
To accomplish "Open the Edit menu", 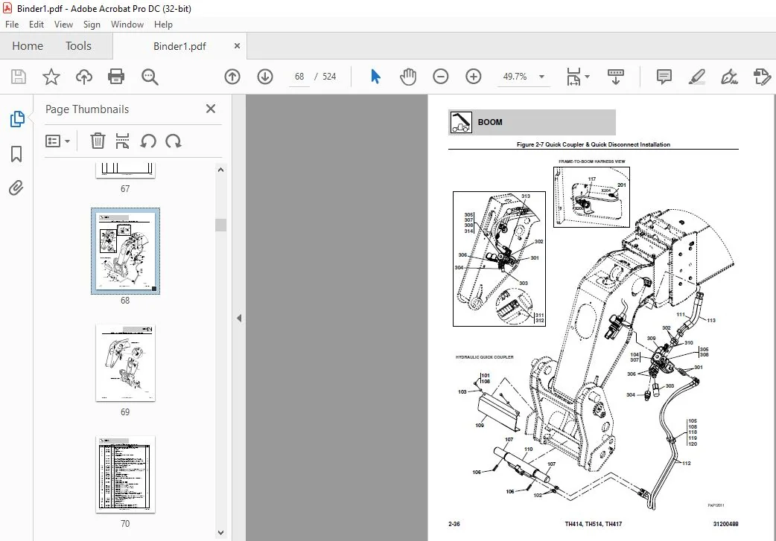I will (36, 25).
